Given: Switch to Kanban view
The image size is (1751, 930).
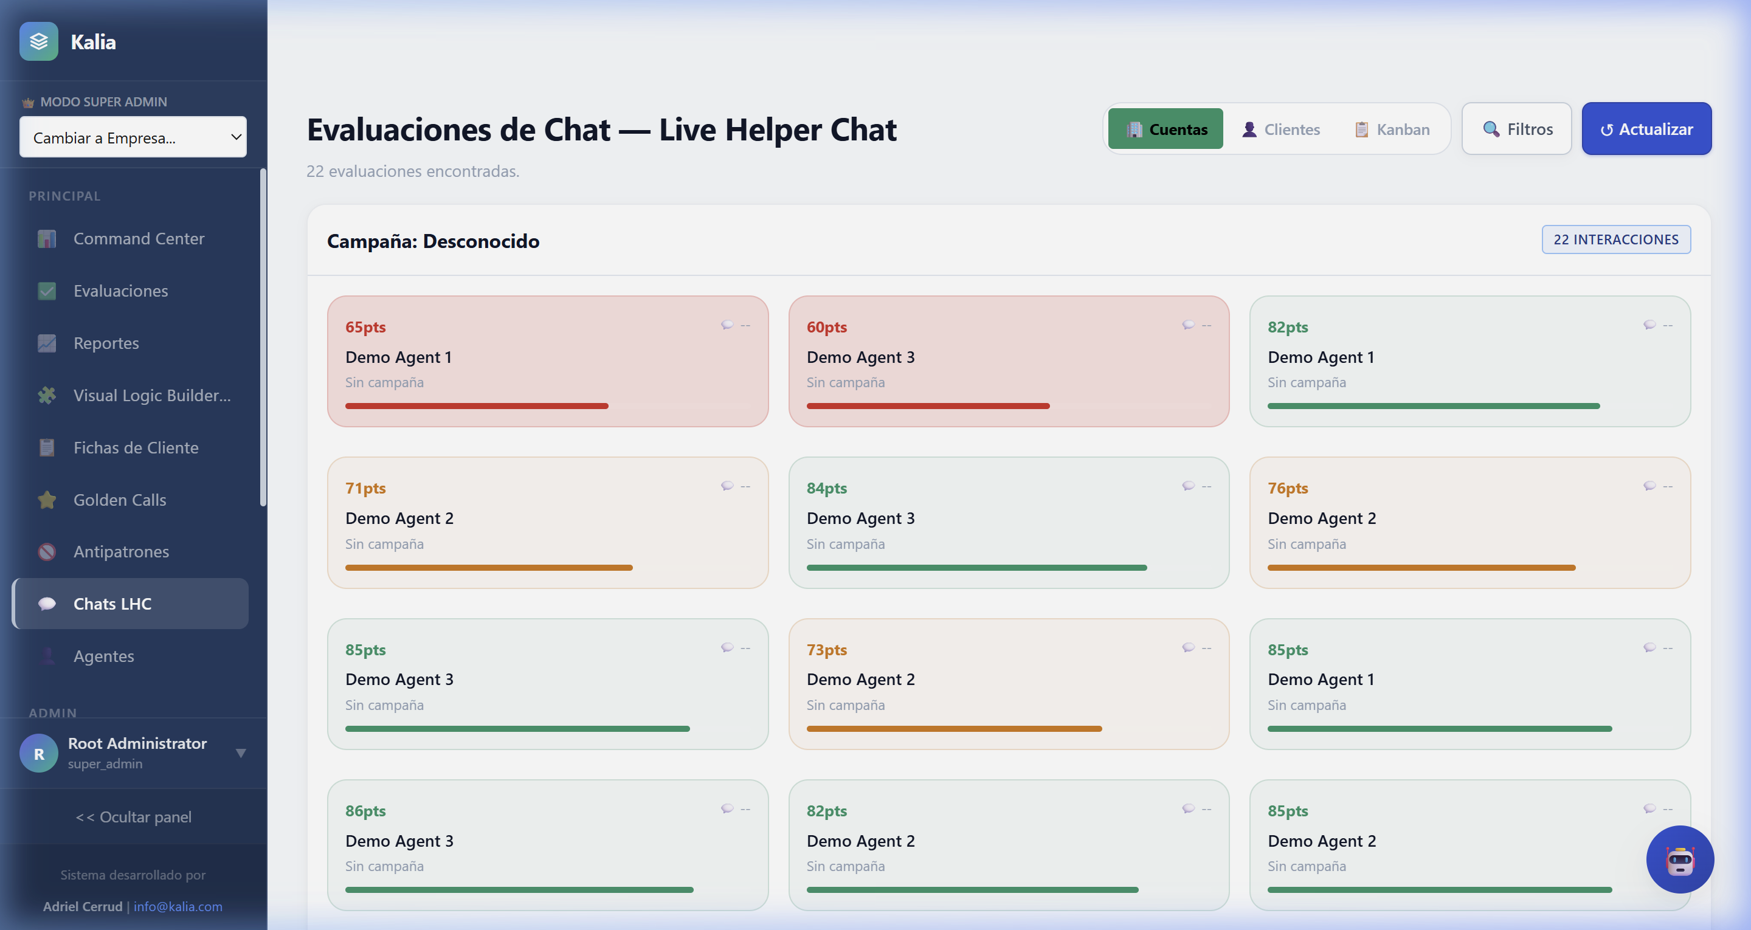Looking at the screenshot, I should click(x=1392, y=129).
